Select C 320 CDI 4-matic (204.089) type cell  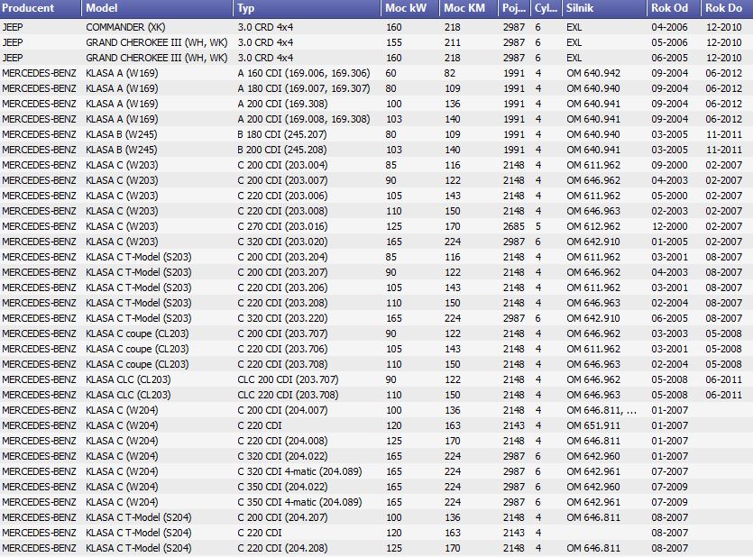click(x=299, y=472)
